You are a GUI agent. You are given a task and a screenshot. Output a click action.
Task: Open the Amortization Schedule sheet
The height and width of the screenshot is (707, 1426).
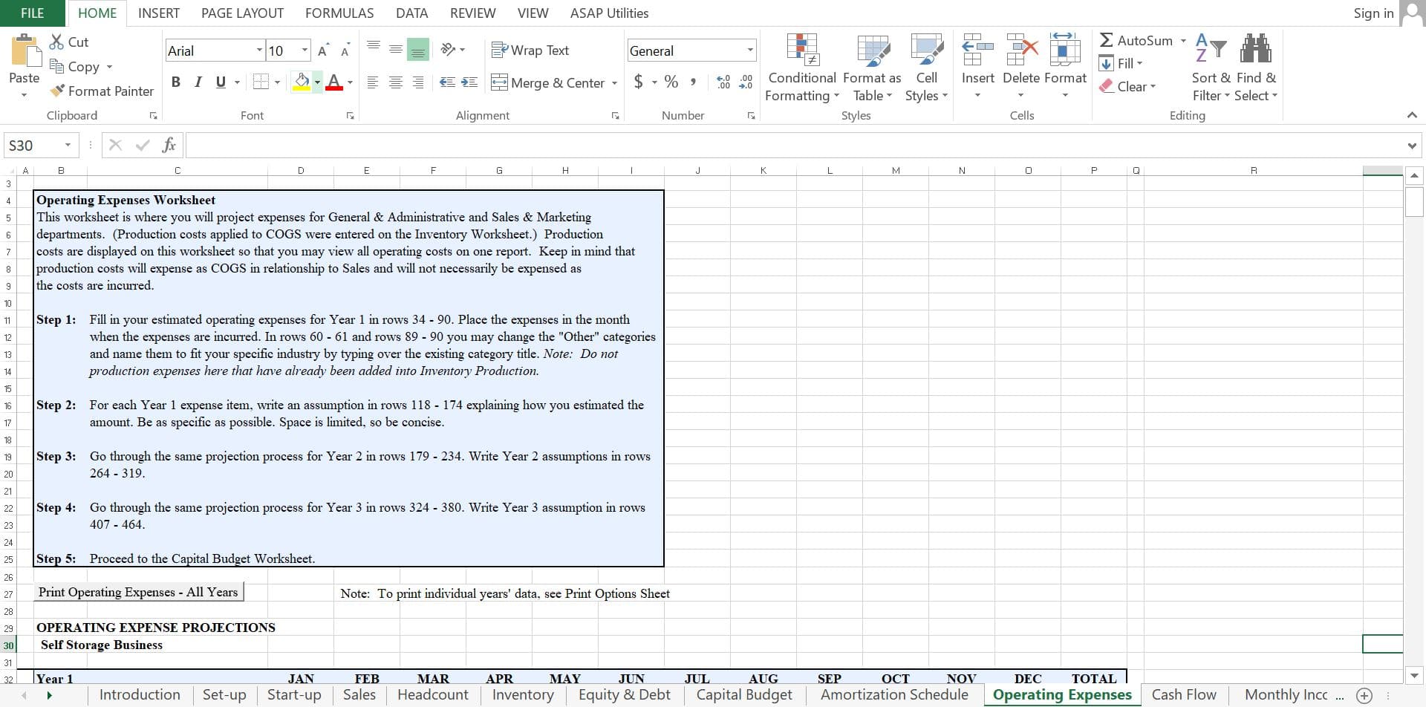coord(894,694)
